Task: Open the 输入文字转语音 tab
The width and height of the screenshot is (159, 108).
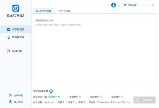Action: [x=43, y=11]
